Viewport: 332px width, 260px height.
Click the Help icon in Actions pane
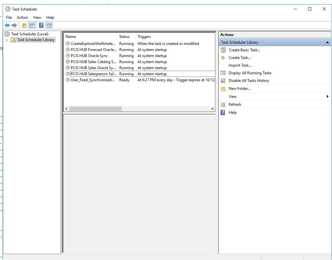click(x=223, y=112)
